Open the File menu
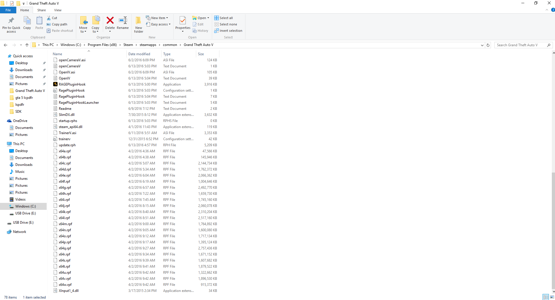The image size is (555, 300). tap(8, 10)
